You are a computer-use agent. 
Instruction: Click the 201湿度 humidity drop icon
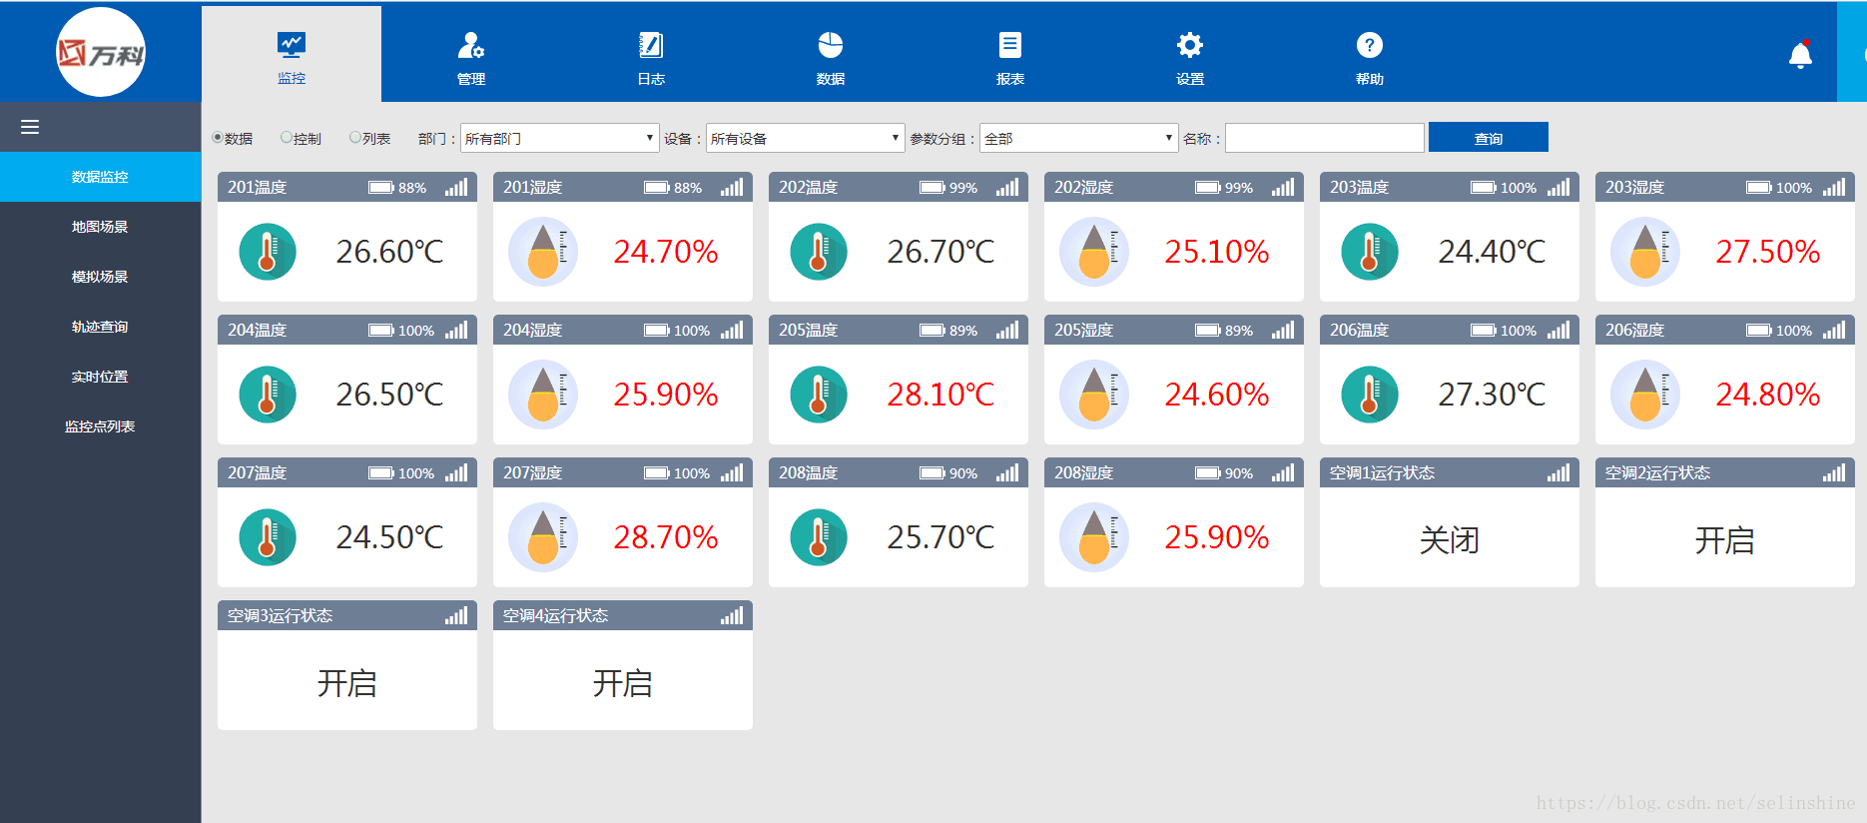[543, 252]
